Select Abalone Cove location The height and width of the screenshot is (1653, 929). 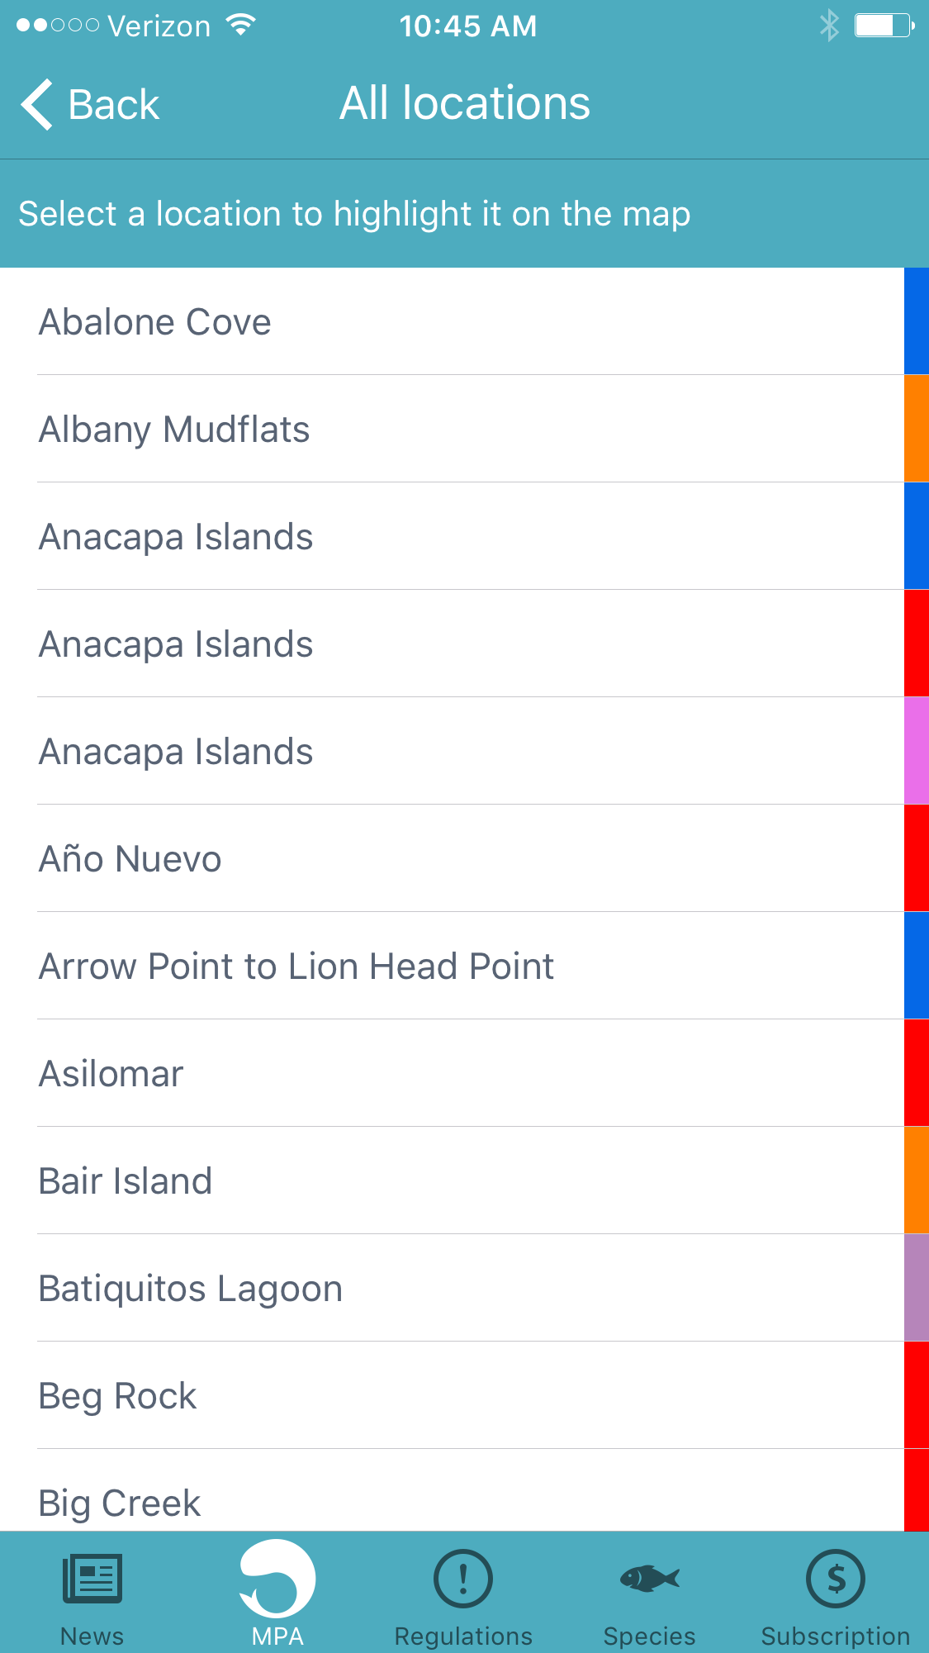pos(155,322)
